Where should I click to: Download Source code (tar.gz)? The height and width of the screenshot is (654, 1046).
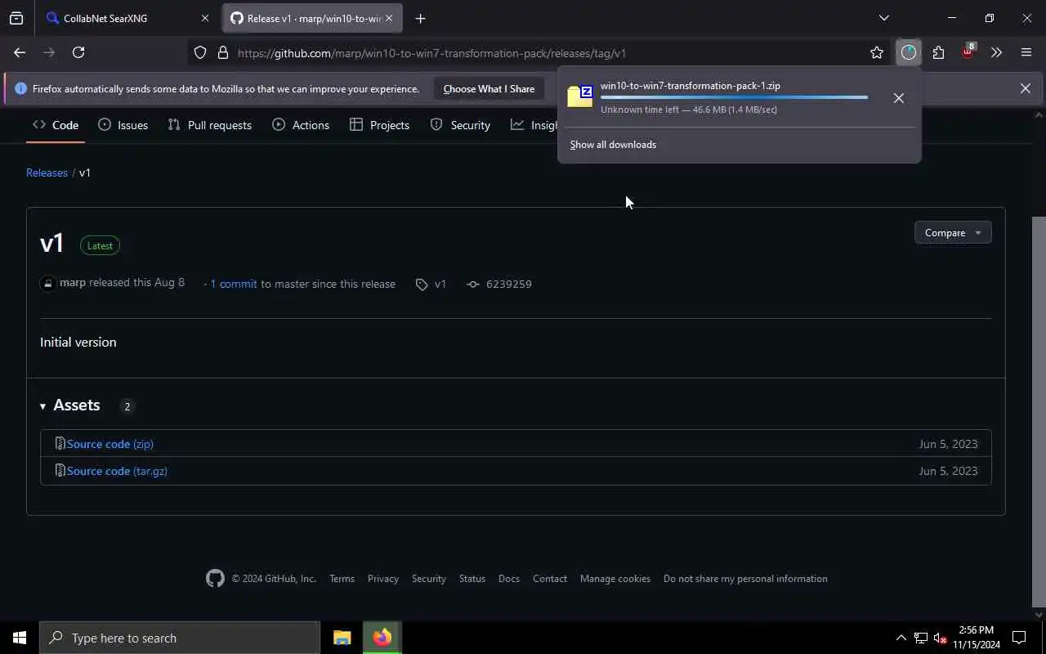point(117,471)
